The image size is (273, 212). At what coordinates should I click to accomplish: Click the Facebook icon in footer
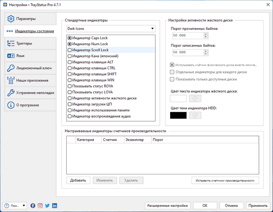[x=33, y=206]
